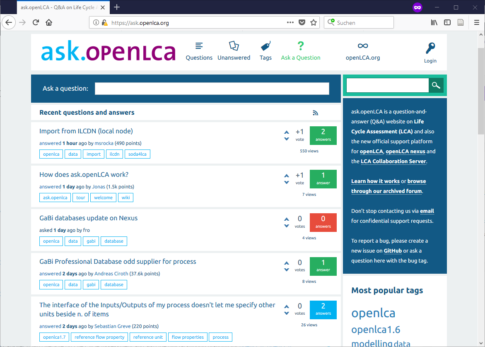The height and width of the screenshot is (347, 485).
Task: Open the Login key icon
Action: click(x=430, y=48)
